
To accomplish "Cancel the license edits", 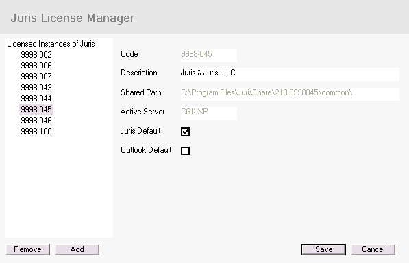I will click(373, 249).
